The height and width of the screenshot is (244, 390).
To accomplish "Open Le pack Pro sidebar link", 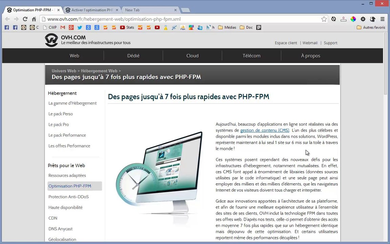I will tap(59, 124).
